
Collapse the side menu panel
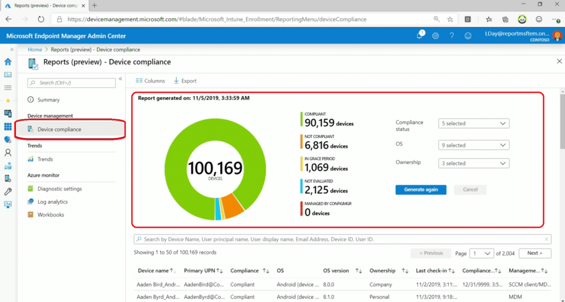[120, 79]
